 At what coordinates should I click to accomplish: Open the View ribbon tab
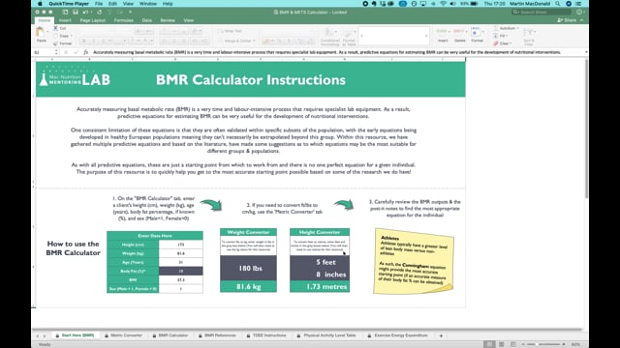(189, 20)
